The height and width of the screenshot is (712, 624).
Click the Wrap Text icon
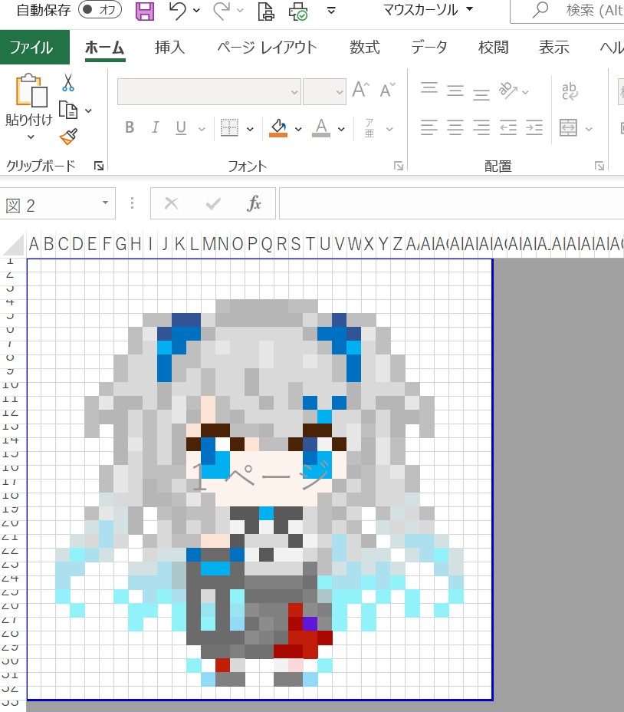tap(570, 91)
